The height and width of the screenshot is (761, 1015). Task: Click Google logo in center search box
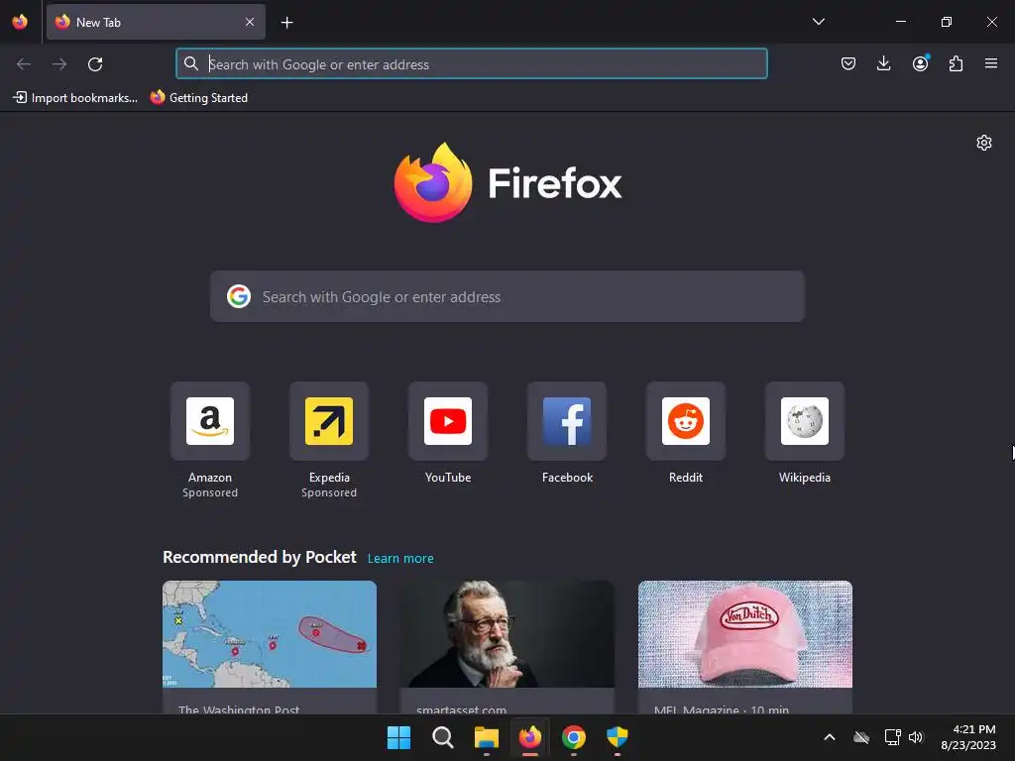point(239,296)
